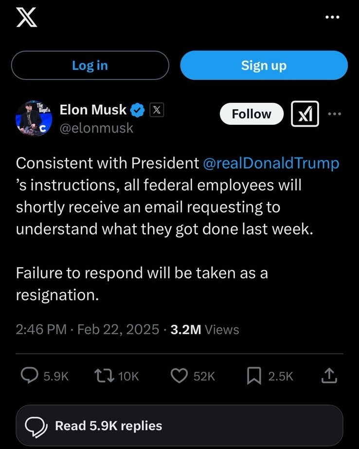Click the 3.2M Views count
The width and height of the screenshot is (359, 449).
[x=205, y=330]
